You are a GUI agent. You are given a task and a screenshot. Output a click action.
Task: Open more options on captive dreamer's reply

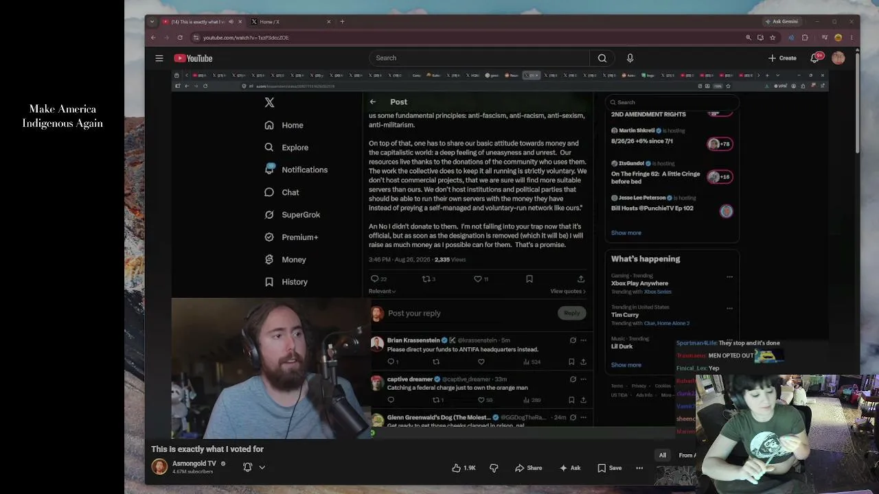pos(583,379)
